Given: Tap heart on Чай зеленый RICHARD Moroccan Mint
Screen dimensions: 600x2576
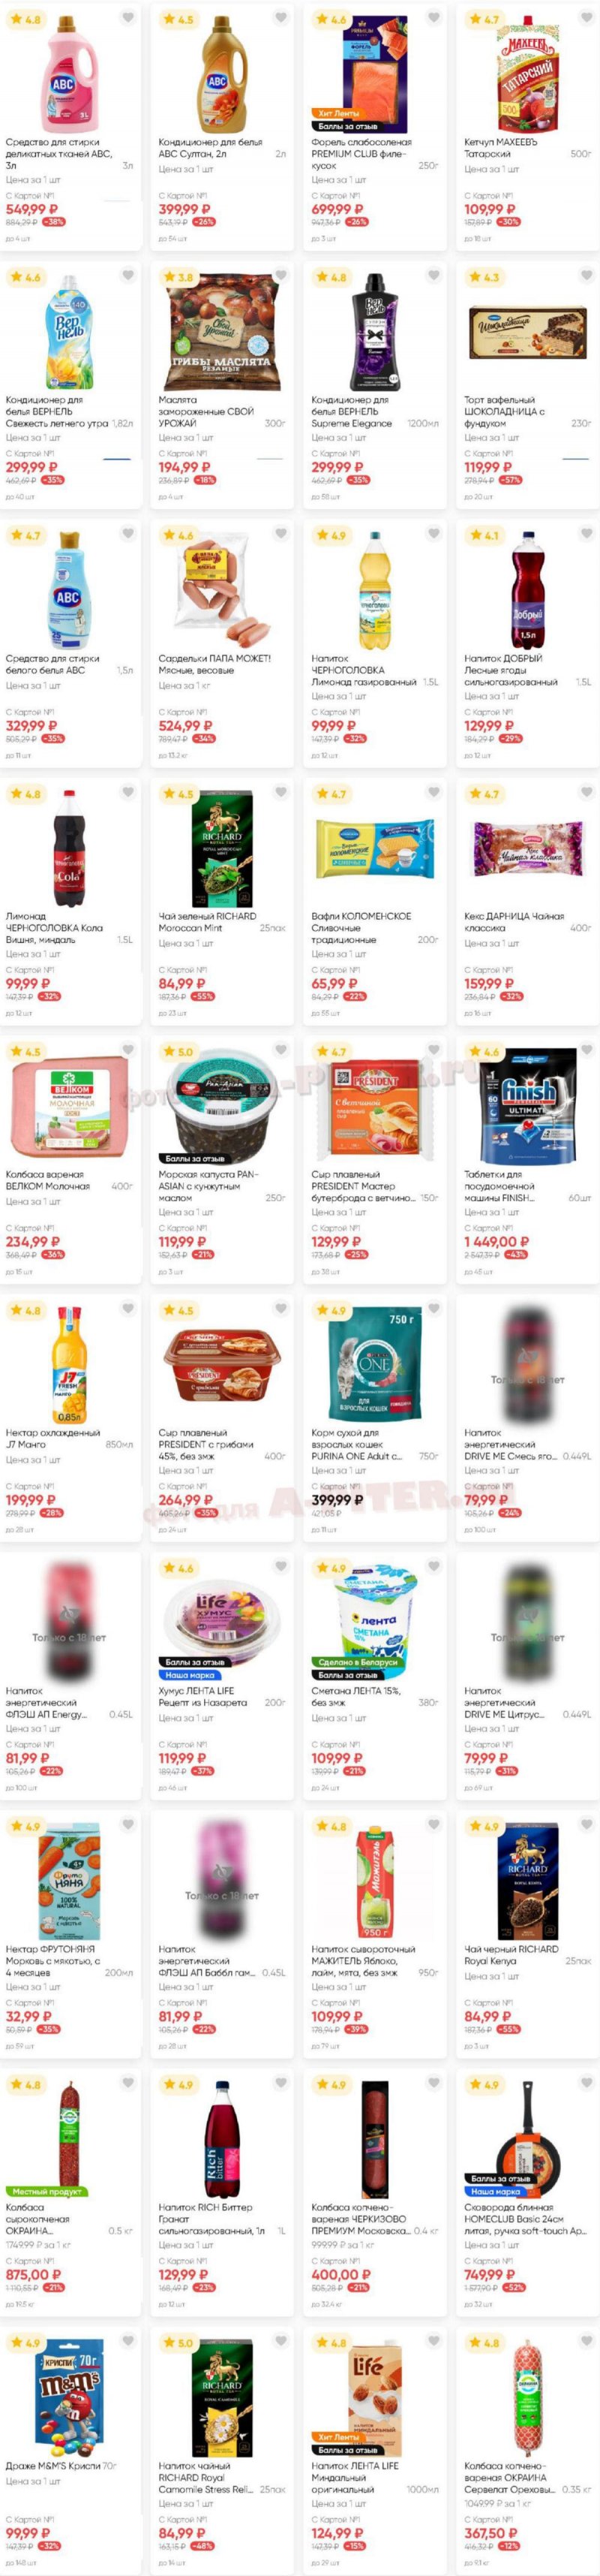Looking at the screenshot, I should point(280,792).
